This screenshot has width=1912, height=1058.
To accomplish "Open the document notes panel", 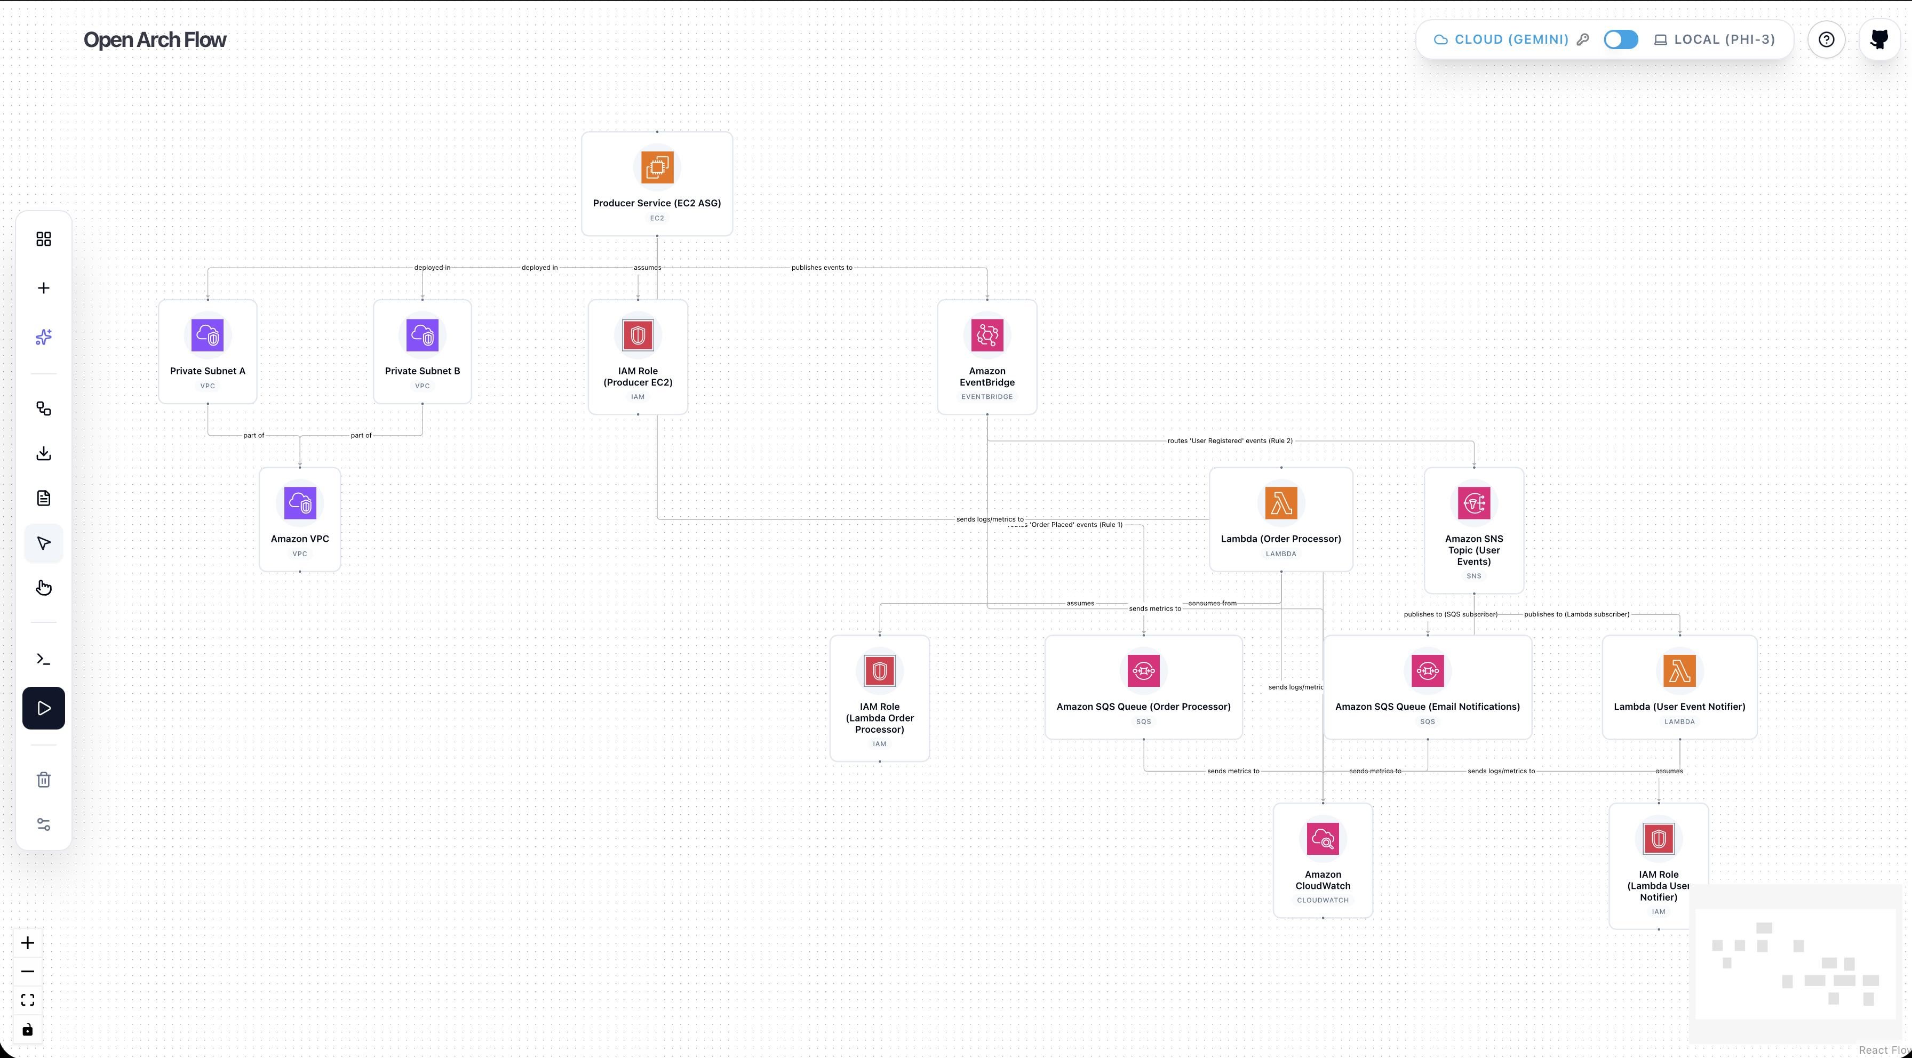I will pyautogui.click(x=43, y=497).
